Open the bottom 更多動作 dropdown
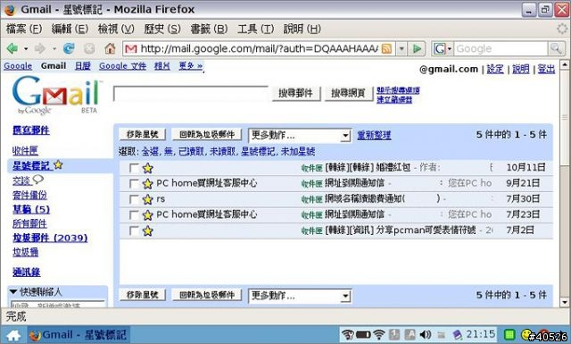The image size is (571, 344). coord(300,296)
